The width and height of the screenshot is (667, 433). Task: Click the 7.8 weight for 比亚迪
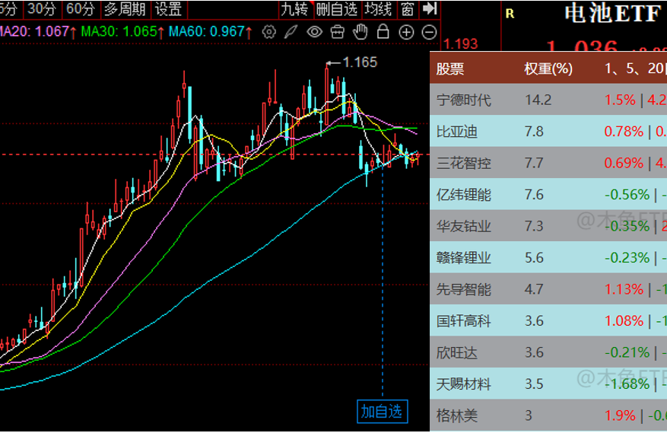[534, 131]
